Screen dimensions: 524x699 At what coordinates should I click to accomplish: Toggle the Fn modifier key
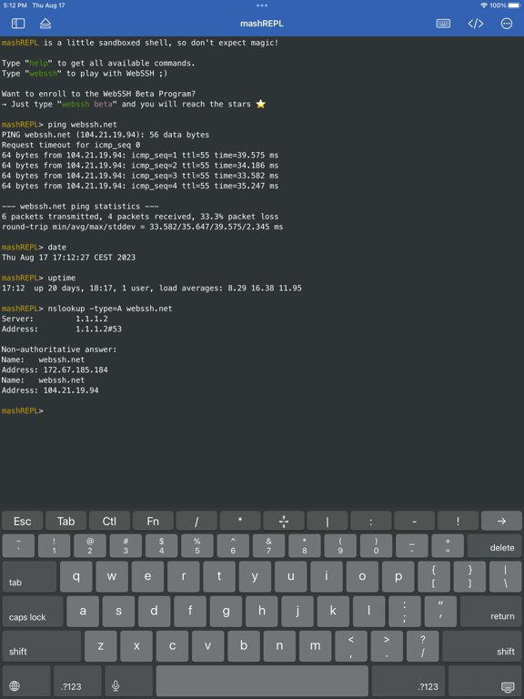pos(153,521)
